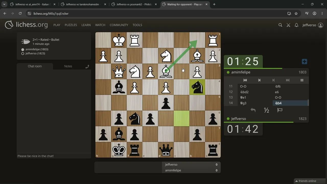327x184 pixels.
Task: Open the browser tab search dropdown
Action: pyautogui.click(x=4, y=4)
